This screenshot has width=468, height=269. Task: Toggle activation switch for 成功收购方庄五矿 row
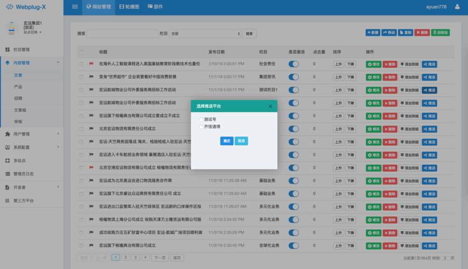click(294, 232)
